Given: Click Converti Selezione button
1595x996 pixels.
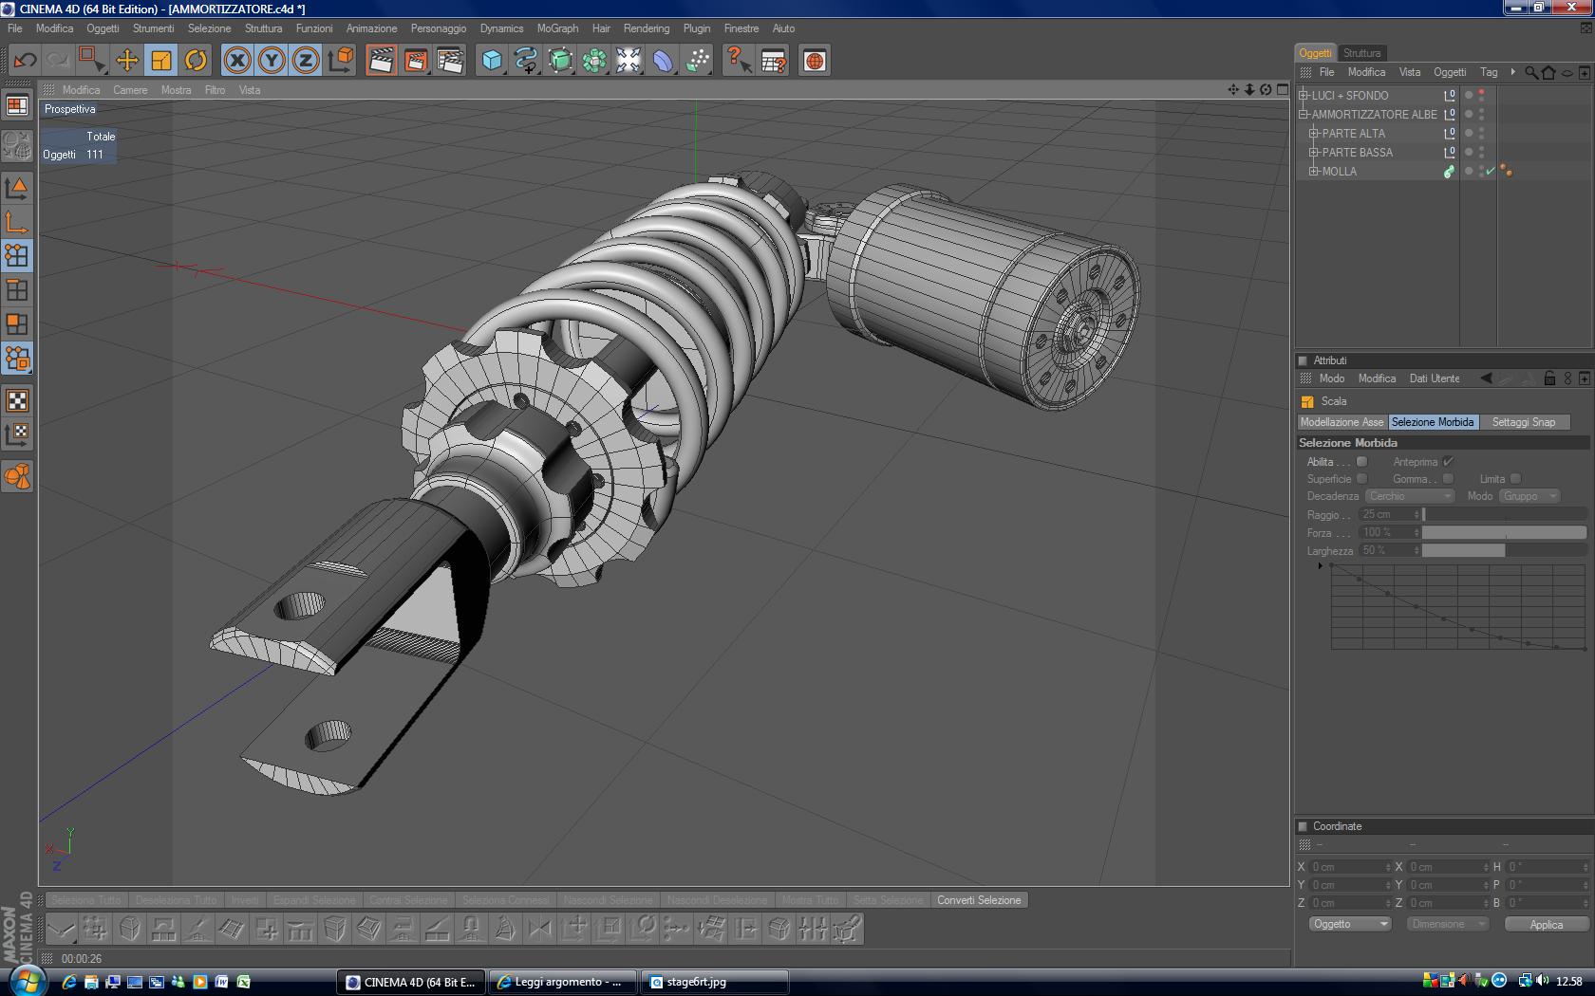Looking at the screenshot, I should click(979, 900).
